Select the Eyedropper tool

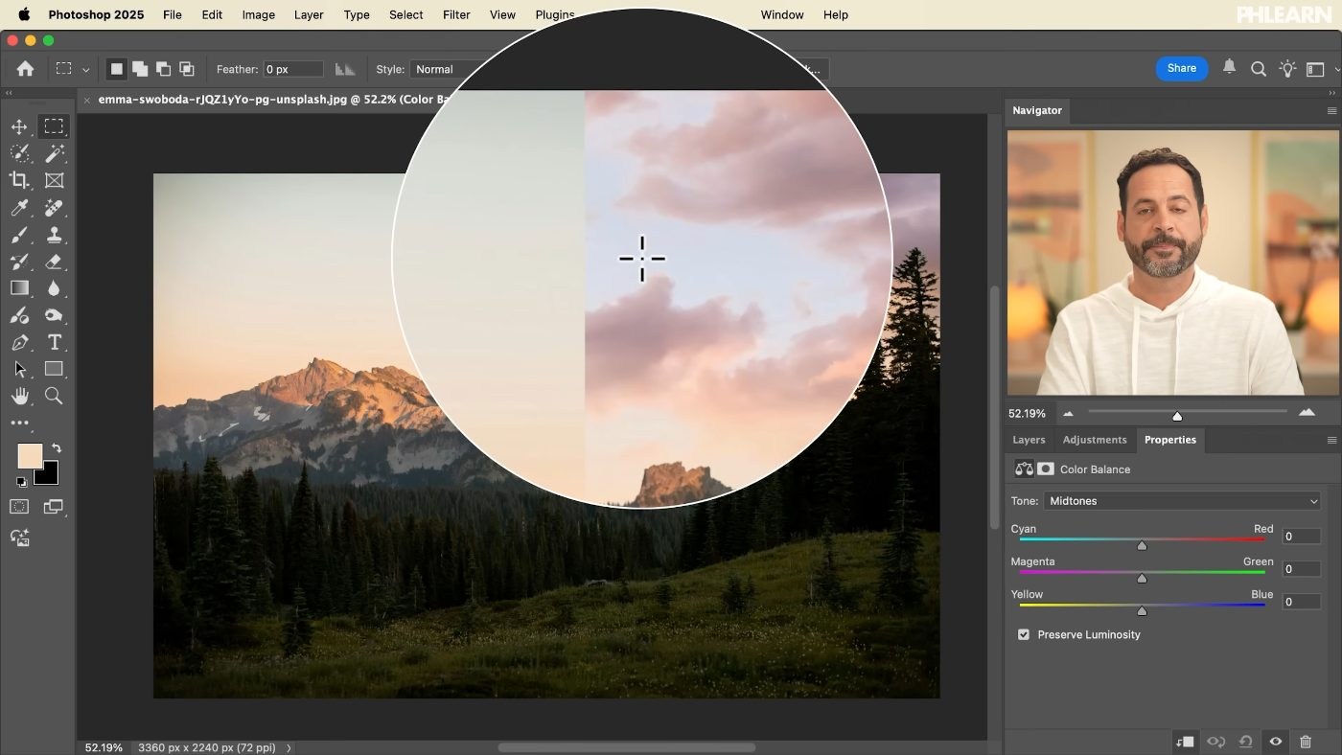(19, 207)
